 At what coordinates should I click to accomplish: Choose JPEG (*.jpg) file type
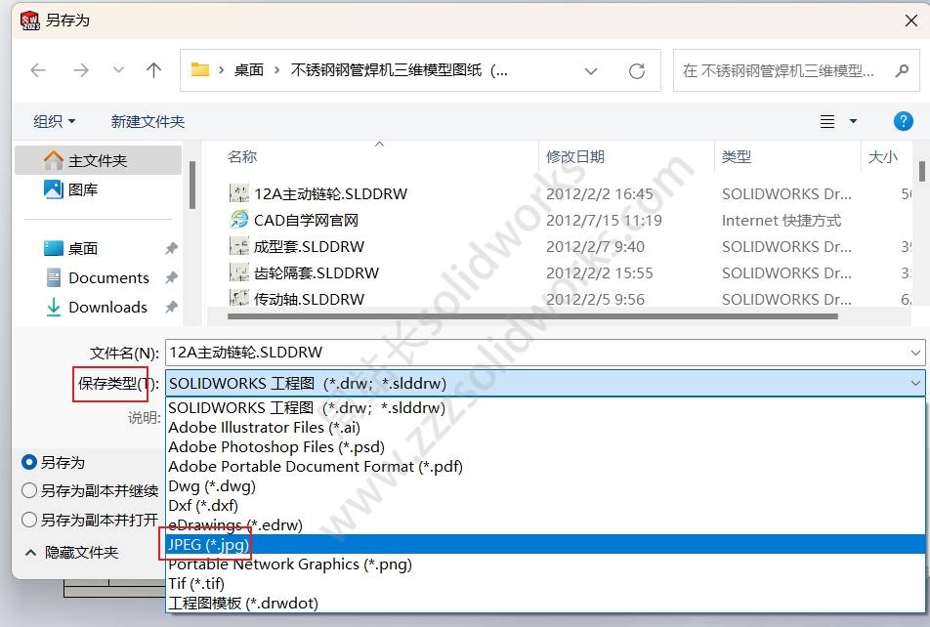545,544
